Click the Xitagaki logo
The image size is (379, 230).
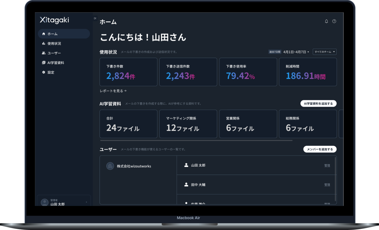coord(54,20)
